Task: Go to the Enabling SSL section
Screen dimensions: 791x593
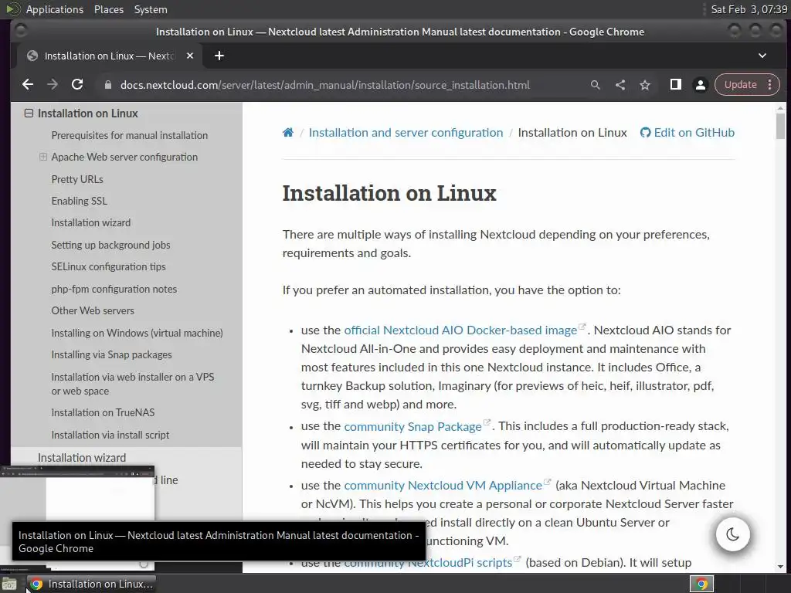Action: (x=80, y=201)
